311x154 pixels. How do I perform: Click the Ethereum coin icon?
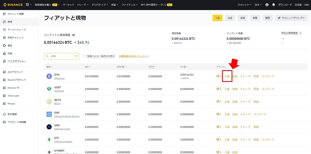tap(49, 76)
